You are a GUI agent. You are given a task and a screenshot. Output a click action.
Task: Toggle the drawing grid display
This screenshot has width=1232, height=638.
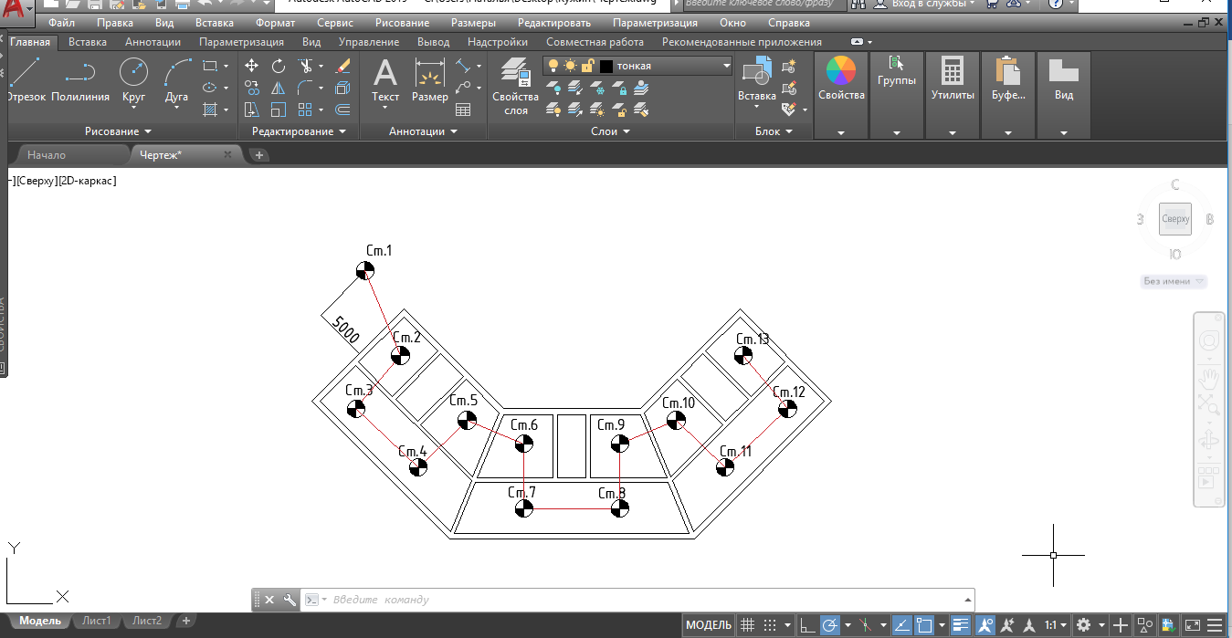[747, 625]
